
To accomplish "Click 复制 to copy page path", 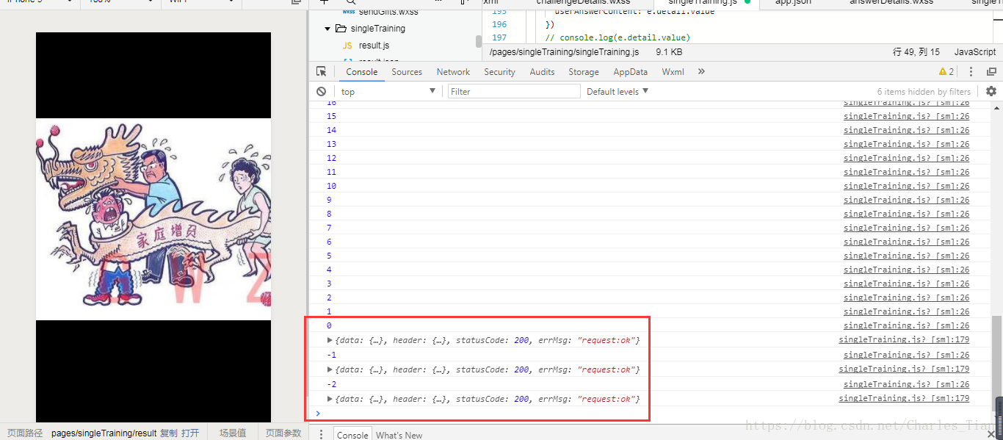I will 169,433.
